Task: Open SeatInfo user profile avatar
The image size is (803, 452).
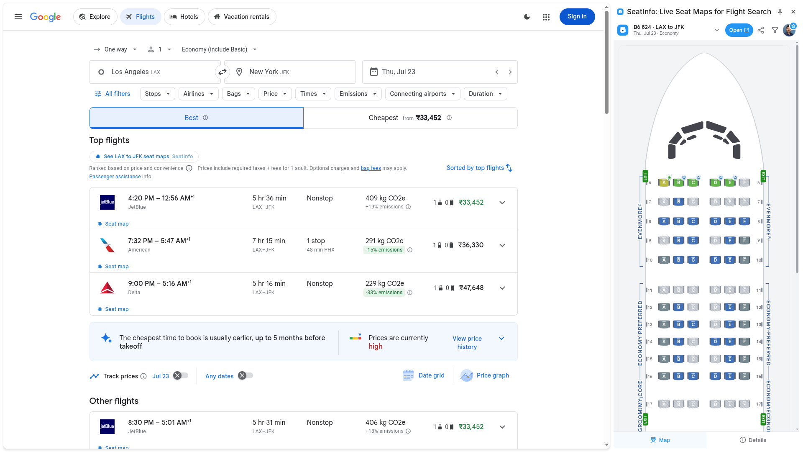Action: [x=789, y=30]
